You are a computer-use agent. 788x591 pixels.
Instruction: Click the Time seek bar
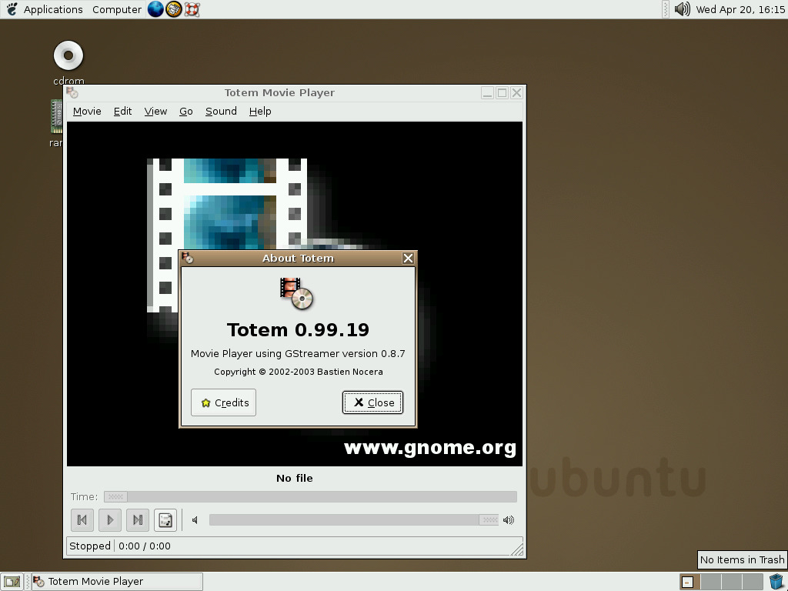[308, 496]
